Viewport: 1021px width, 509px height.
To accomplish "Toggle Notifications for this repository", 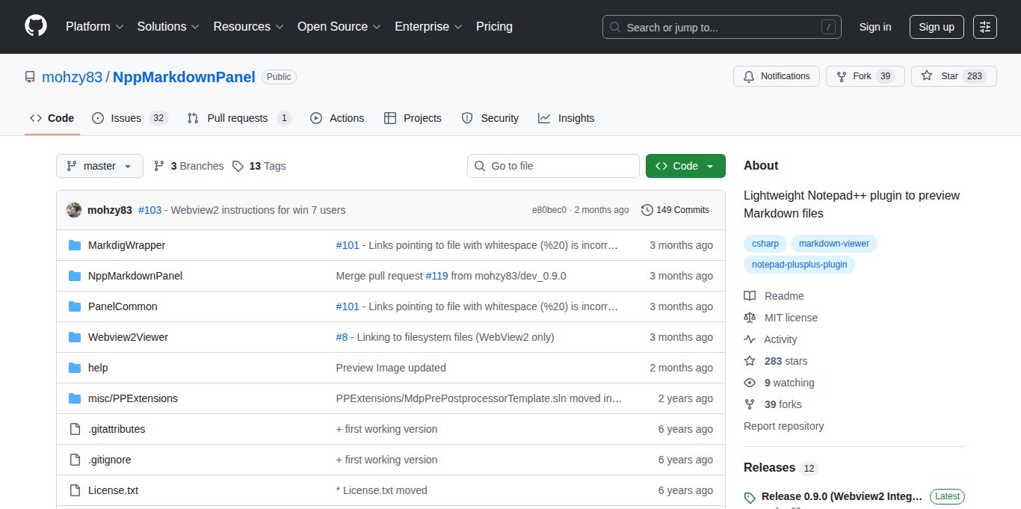I will click(x=777, y=76).
